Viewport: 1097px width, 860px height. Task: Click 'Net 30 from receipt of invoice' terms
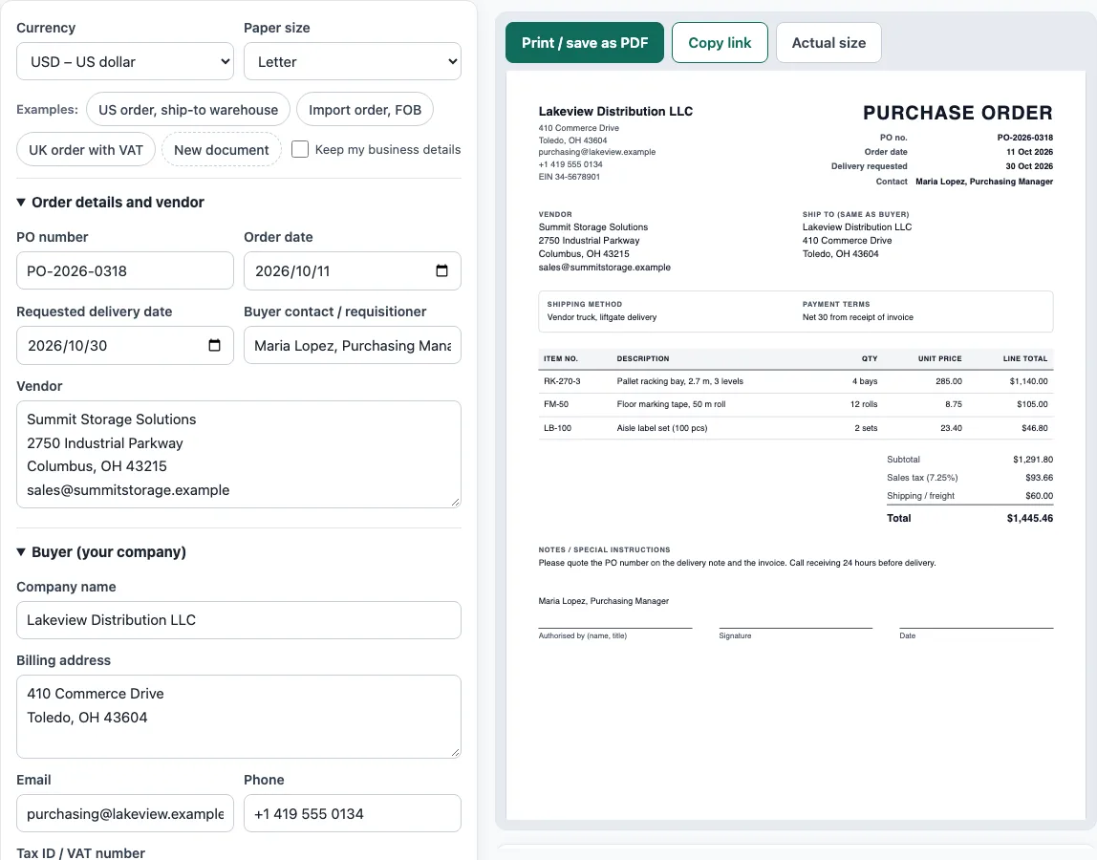(x=858, y=317)
